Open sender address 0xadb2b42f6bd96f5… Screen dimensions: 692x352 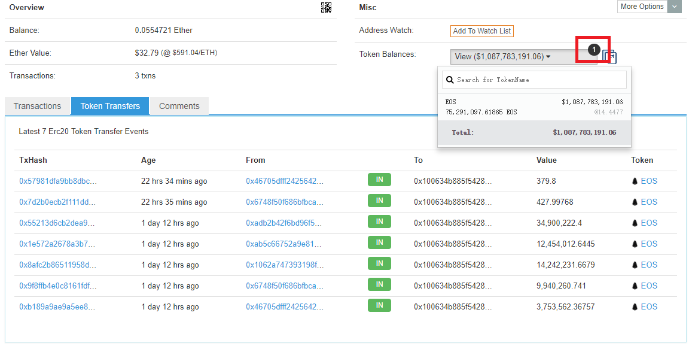click(283, 223)
